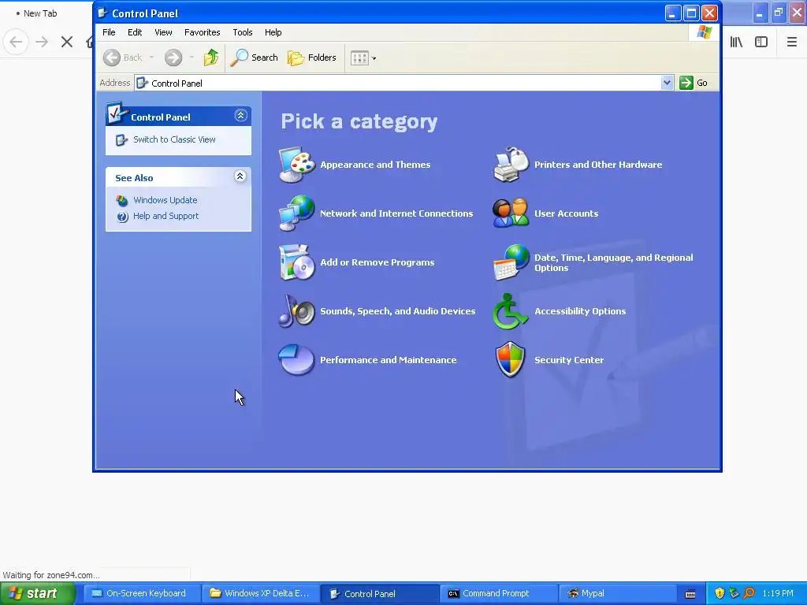Click the 1:19 PM taskbar clock
This screenshot has width=807, height=605.
coord(778,593)
